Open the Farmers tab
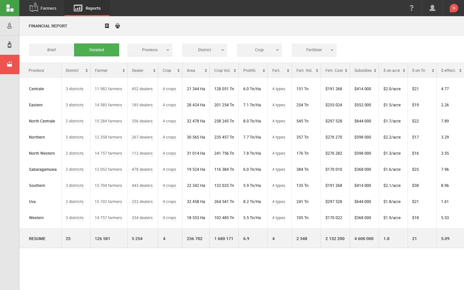 [43, 8]
